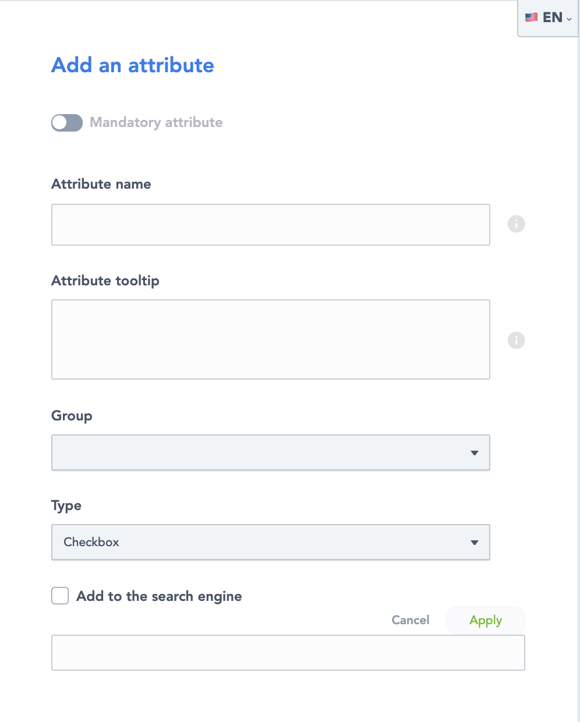Click the 'Add an attribute' heading

133,65
